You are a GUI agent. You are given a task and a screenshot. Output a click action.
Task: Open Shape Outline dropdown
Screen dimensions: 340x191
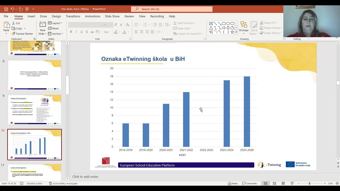[x=271, y=28]
